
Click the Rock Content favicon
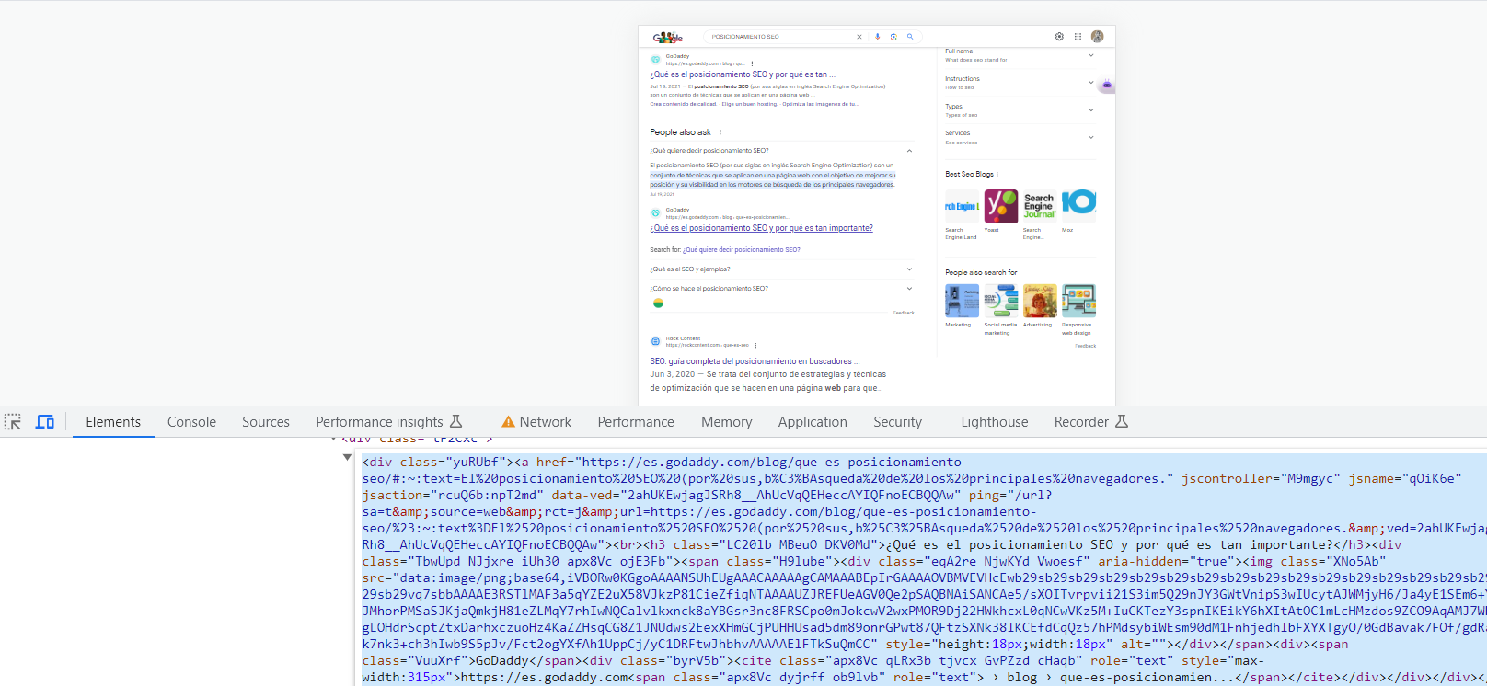click(656, 341)
